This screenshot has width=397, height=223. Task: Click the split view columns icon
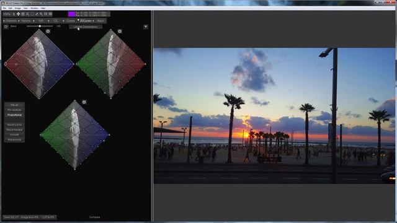point(45,14)
